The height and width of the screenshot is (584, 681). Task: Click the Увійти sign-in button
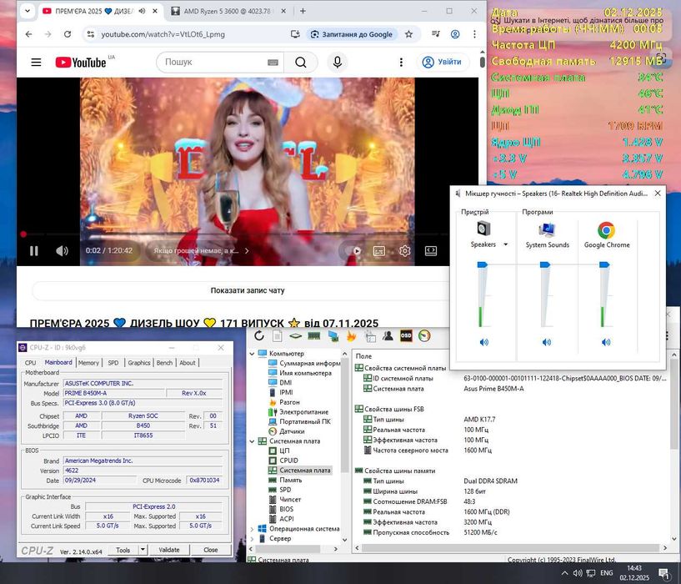point(441,62)
